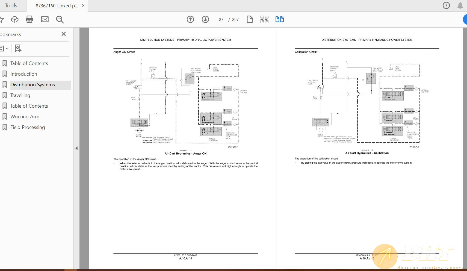
Task: Go to the next page
Action: click(205, 19)
